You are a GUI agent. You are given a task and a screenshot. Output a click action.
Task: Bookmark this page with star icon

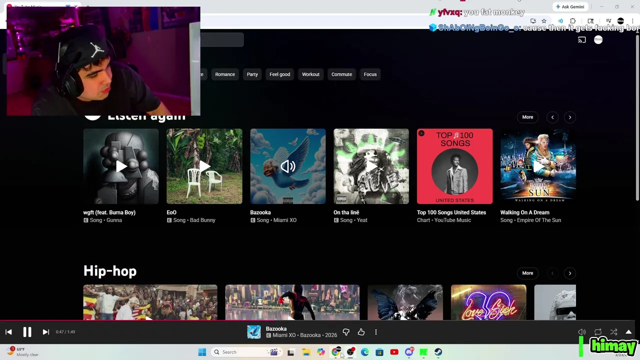tap(544, 21)
